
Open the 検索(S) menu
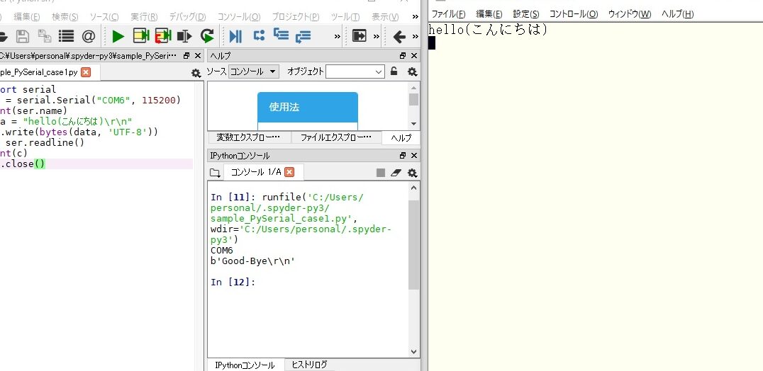click(x=65, y=17)
